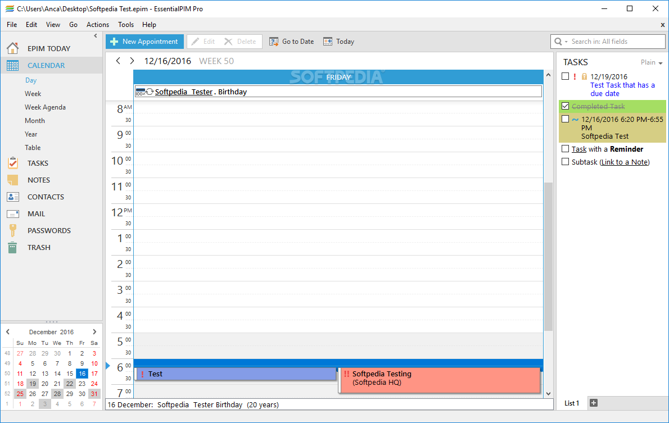
Task: Click the priority icon on Test appointment
Action: tap(142, 374)
